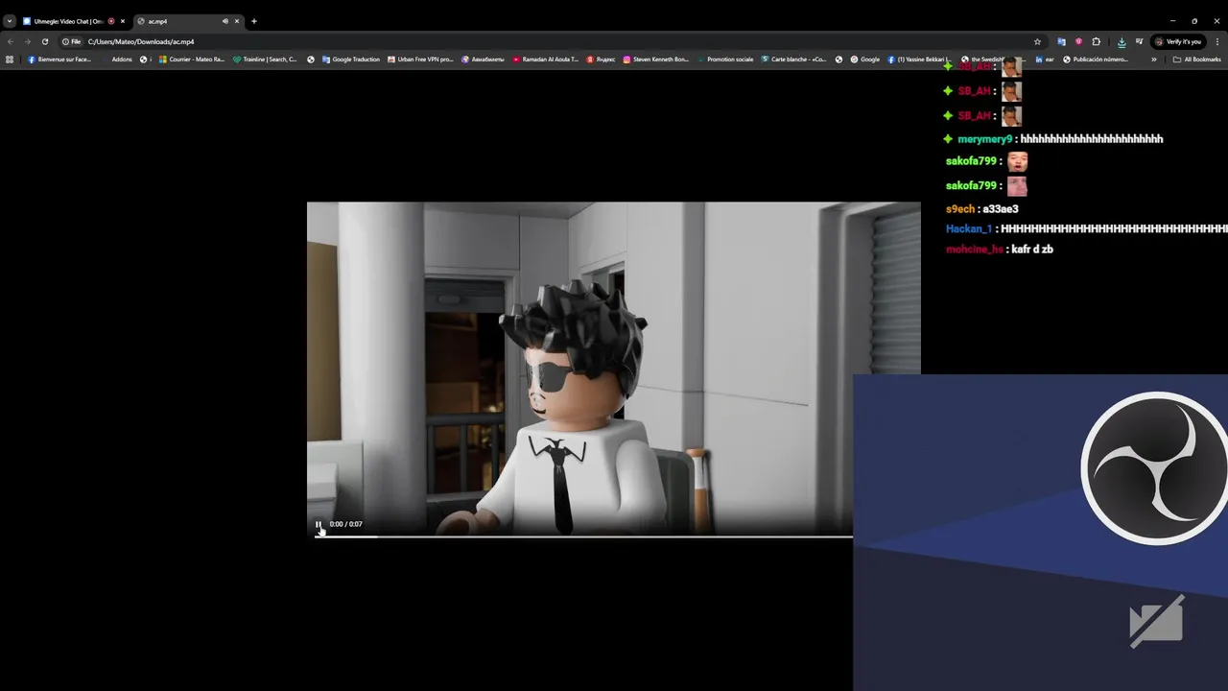This screenshot has width=1228, height=691.
Task: Click the second sakofa799 emote image
Action: [1017, 186]
